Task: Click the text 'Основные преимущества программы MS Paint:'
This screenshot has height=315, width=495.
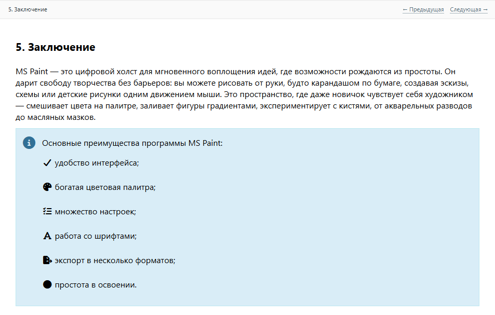Action: click(132, 143)
